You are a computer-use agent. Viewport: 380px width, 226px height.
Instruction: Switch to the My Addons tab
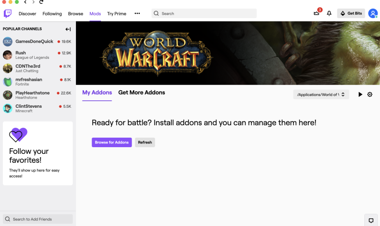point(97,93)
